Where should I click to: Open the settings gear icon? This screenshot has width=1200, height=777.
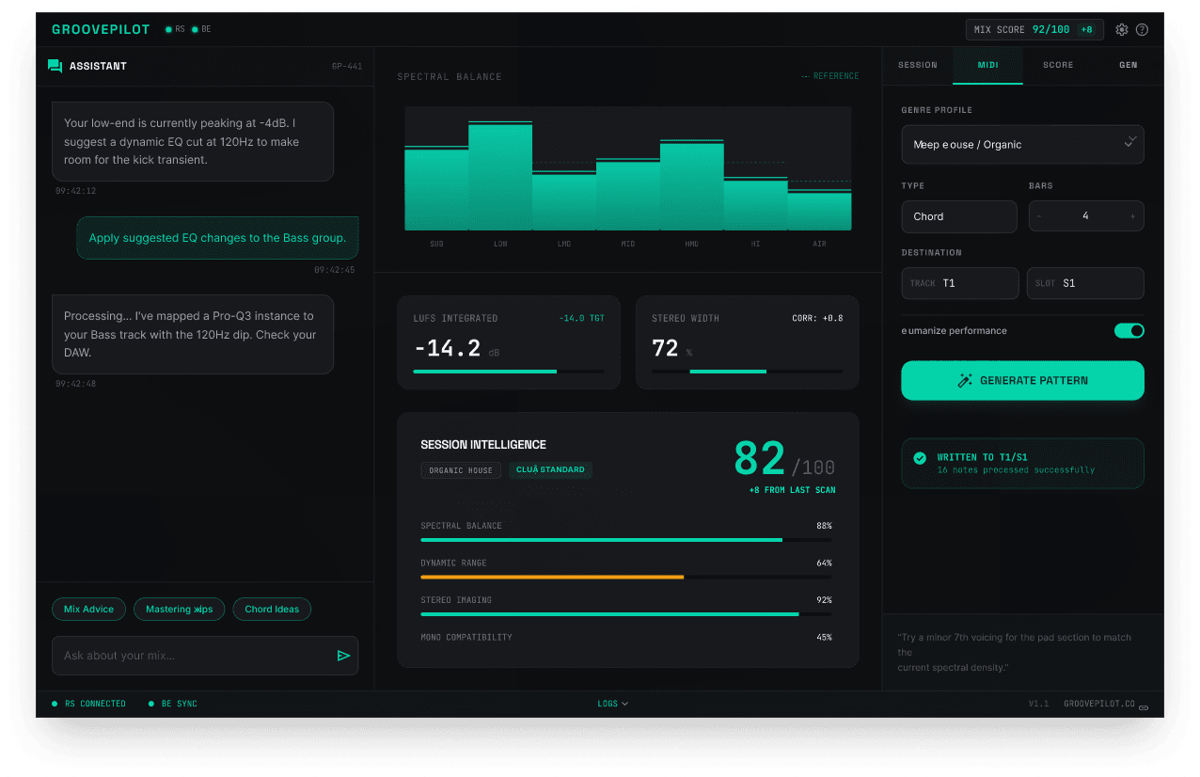click(1122, 30)
